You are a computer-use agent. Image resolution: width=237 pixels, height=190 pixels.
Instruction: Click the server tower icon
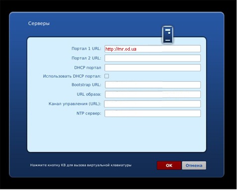pyautogui.click(x=167, y=35)
